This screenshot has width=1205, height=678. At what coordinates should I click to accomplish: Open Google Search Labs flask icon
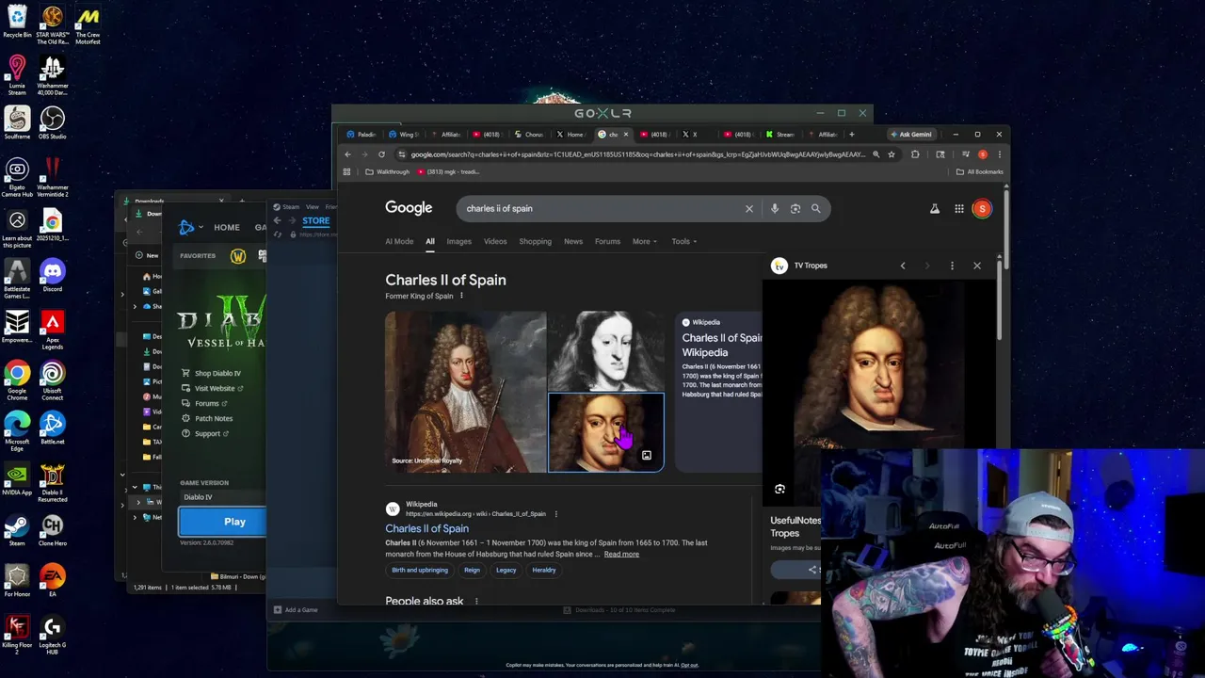pos(935,209)
